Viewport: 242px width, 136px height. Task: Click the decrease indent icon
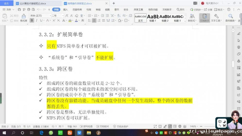pos(102,16)
